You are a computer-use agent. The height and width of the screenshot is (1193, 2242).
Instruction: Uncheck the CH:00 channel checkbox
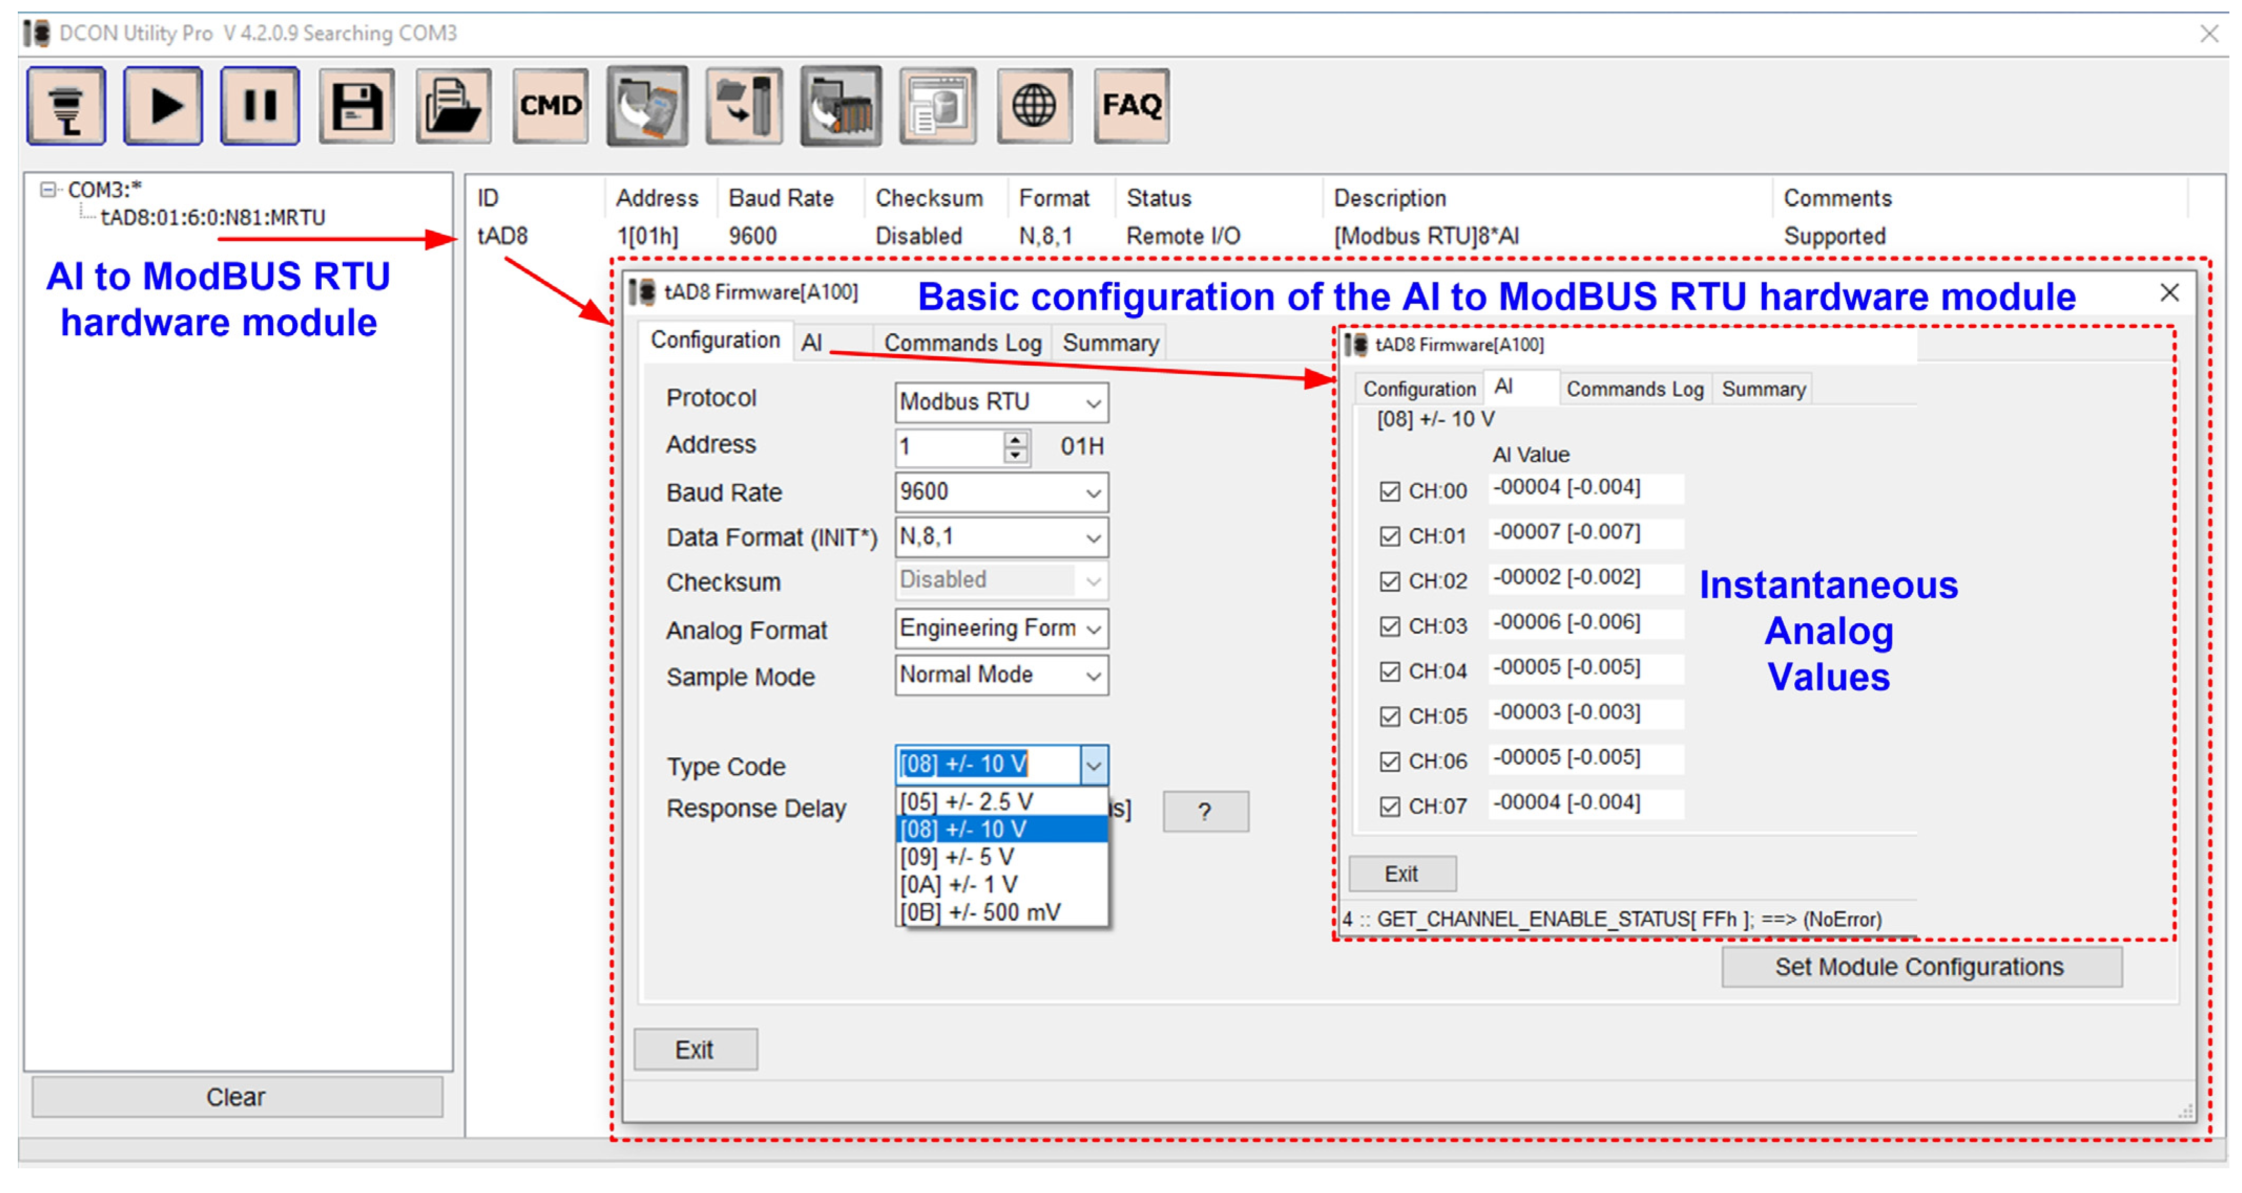click(x=1389, y=491)
